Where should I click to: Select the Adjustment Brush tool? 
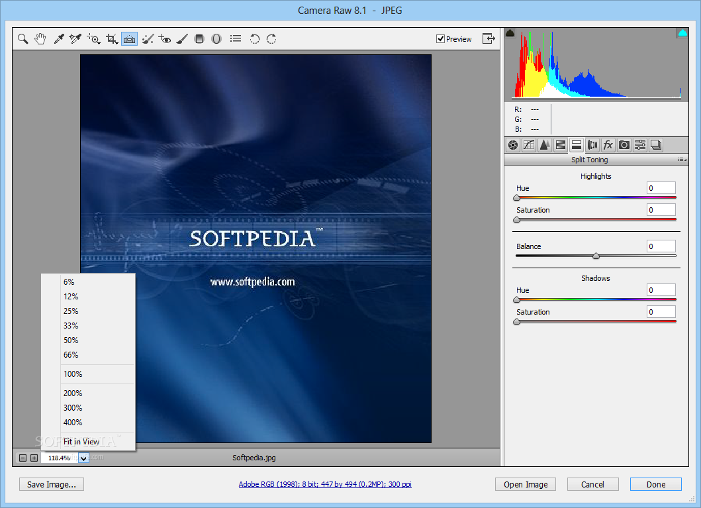click(x=182, y=39)
